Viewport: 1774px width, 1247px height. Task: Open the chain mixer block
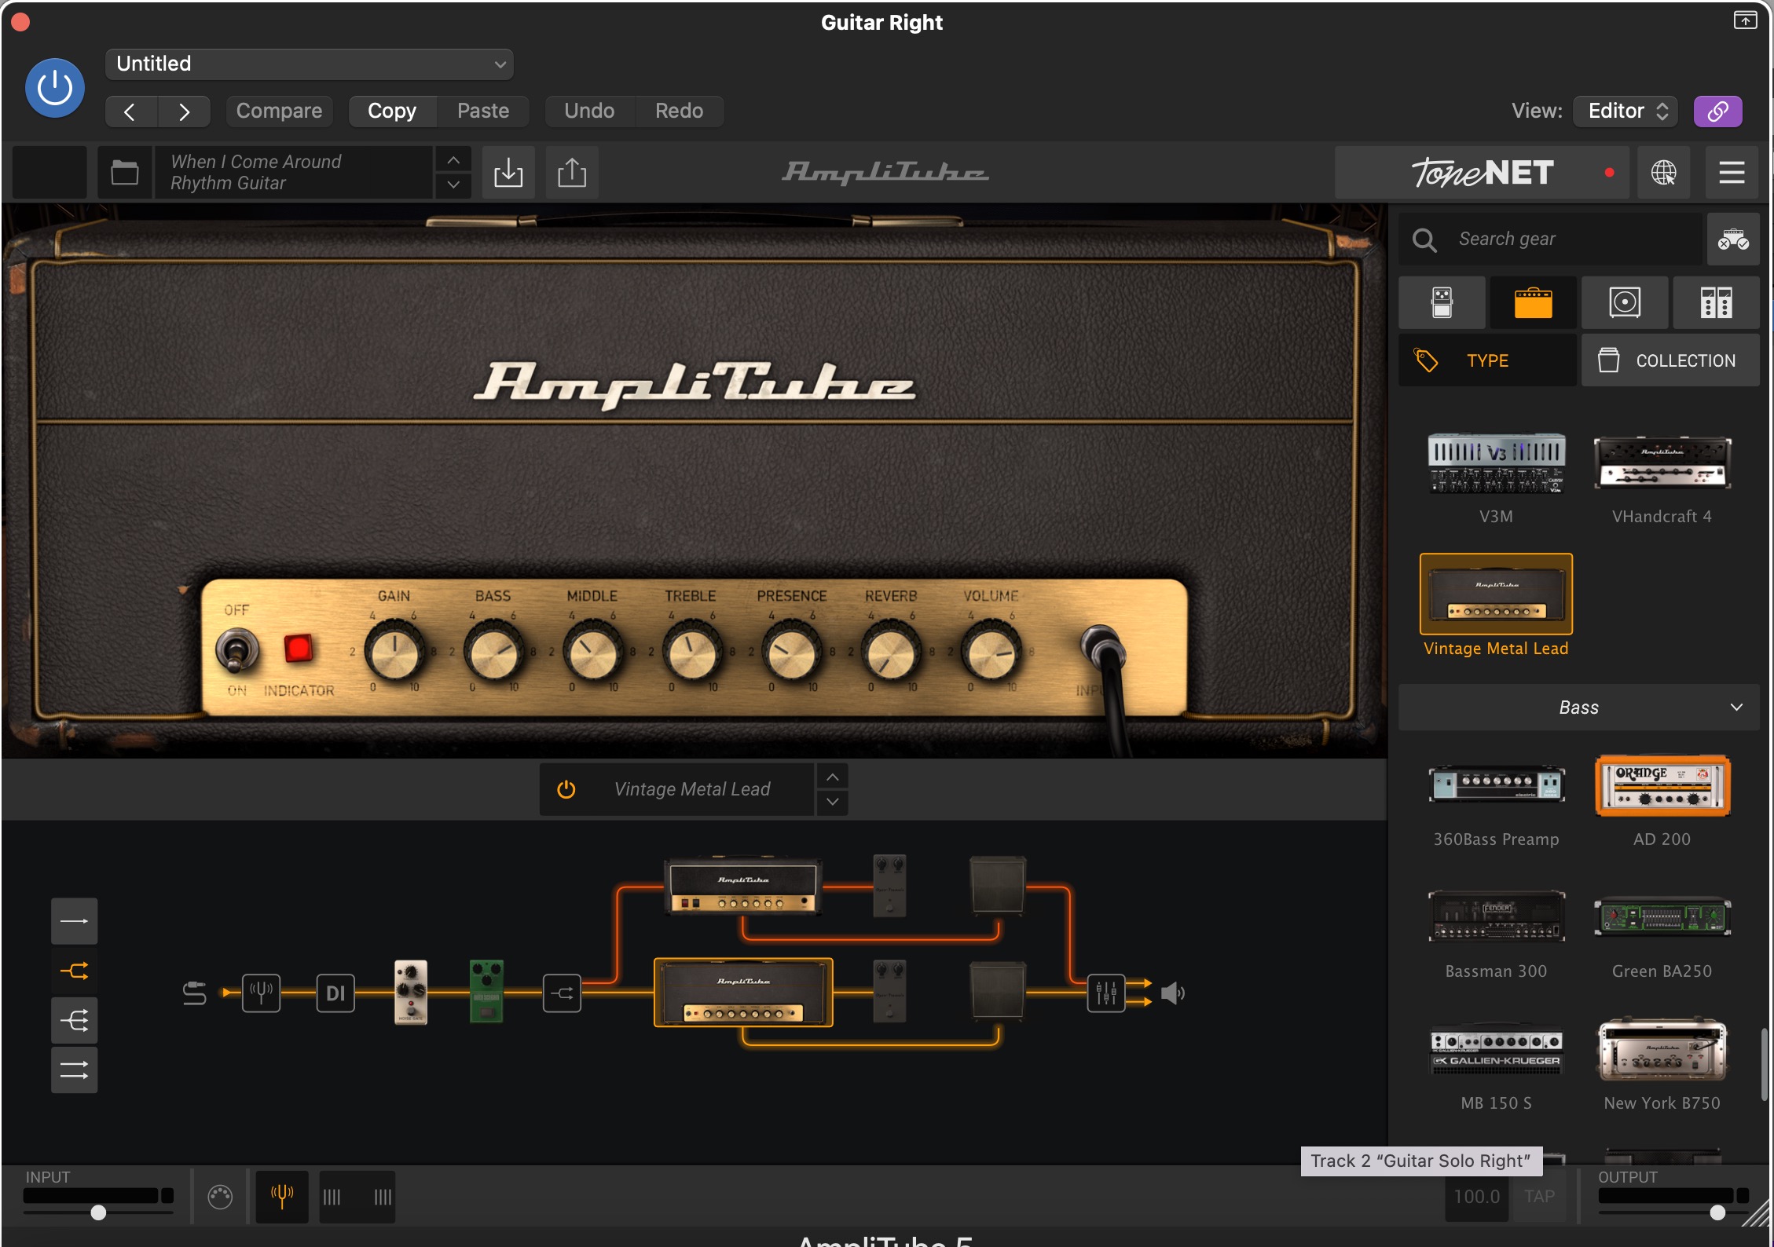[1106, 993]
